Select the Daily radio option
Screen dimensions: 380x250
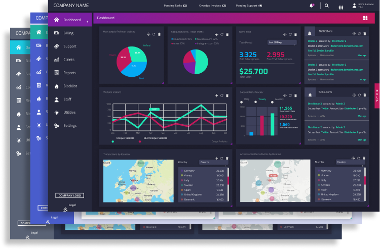click(x=241, y=102)
